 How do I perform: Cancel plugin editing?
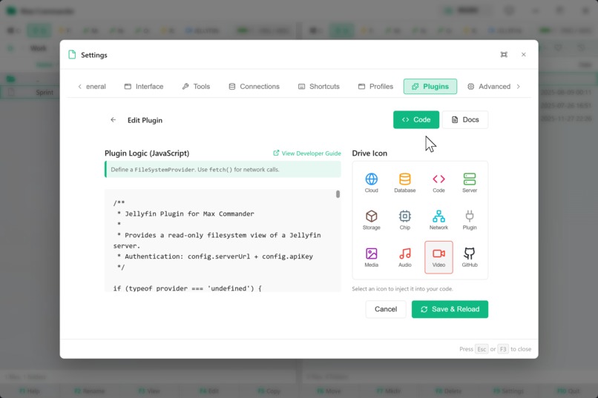386,309
